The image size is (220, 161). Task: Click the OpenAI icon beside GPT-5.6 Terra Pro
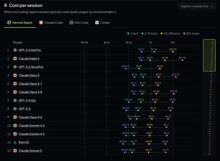point(15,67)
